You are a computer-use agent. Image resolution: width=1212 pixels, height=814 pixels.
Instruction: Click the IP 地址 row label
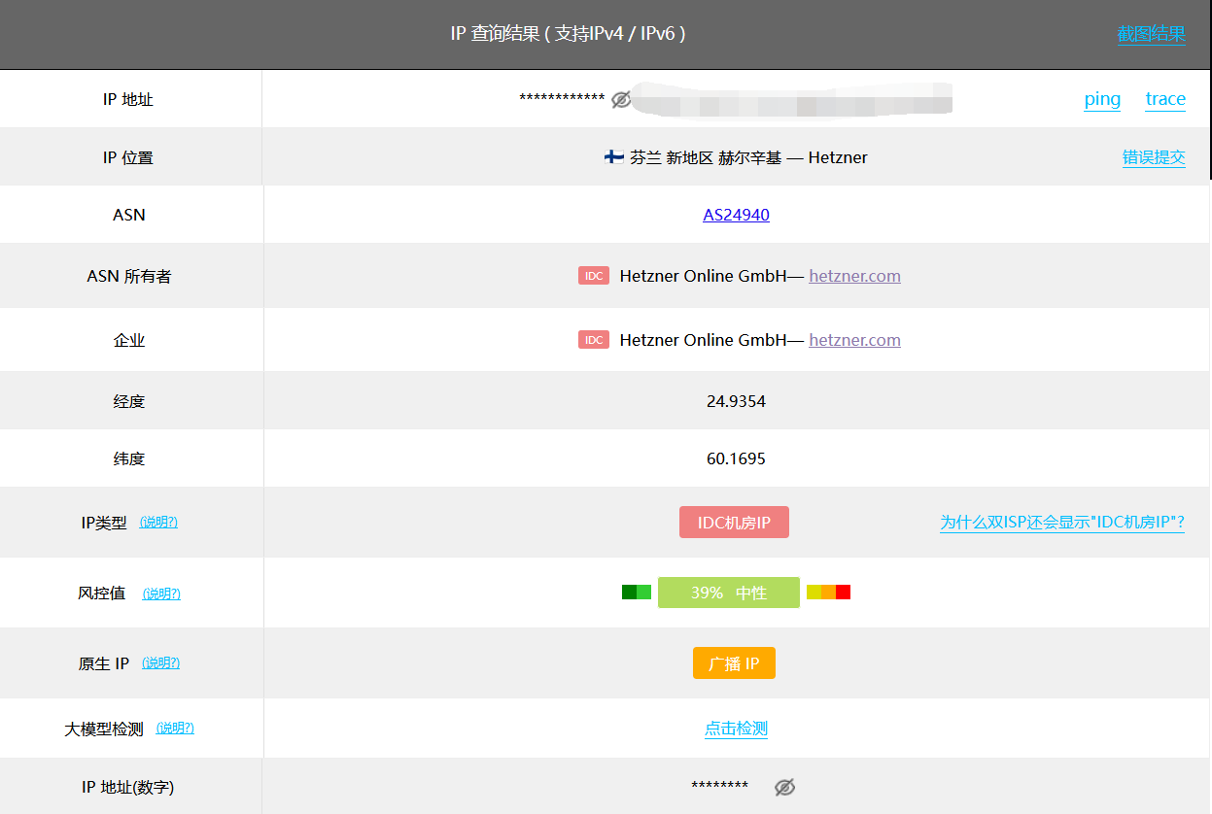(128, 99)
